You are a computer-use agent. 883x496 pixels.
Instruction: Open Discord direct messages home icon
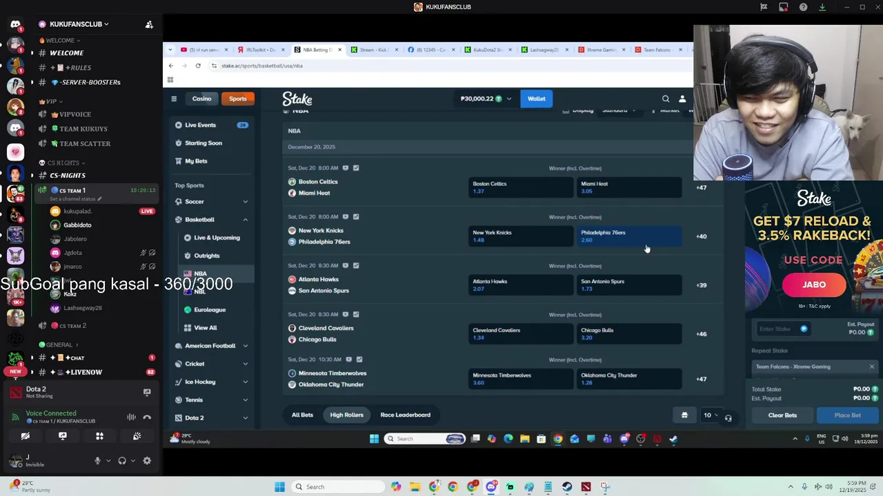[x=15, y=24]
